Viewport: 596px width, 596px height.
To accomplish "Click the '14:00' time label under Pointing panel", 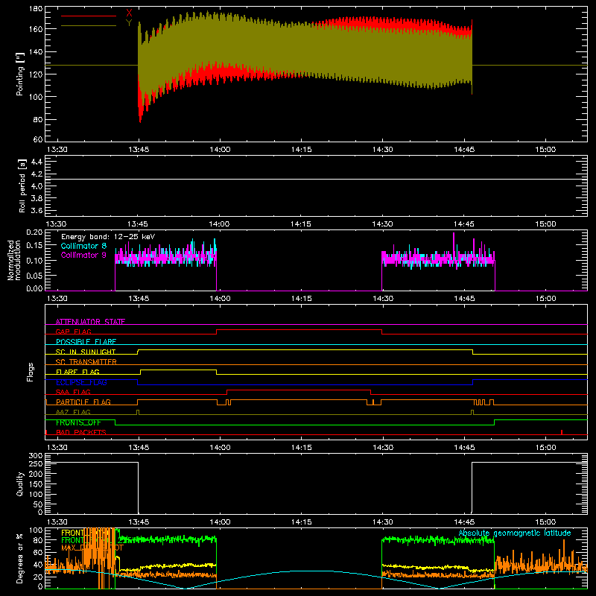I will (220, 150).
